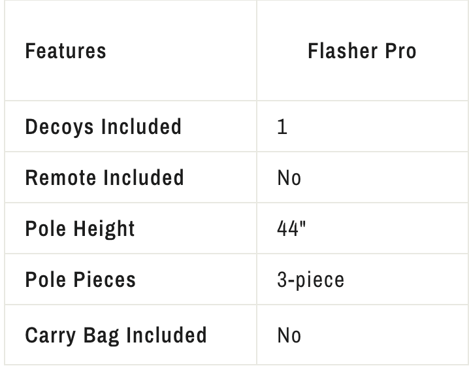Click the word Pro in the header
This screenshot has height=368, width=469.
point(400,51)
